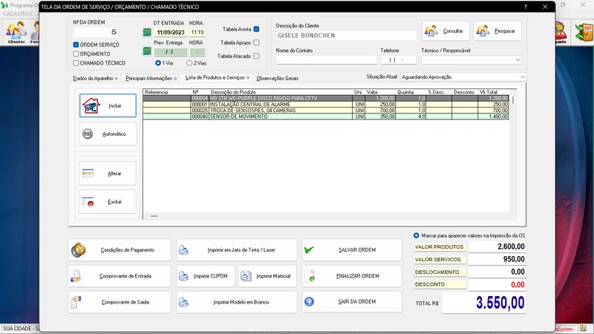Click the Nome do Contato input field
The width and height of the screenshot is (594, 334).
[x=326, y=59]
